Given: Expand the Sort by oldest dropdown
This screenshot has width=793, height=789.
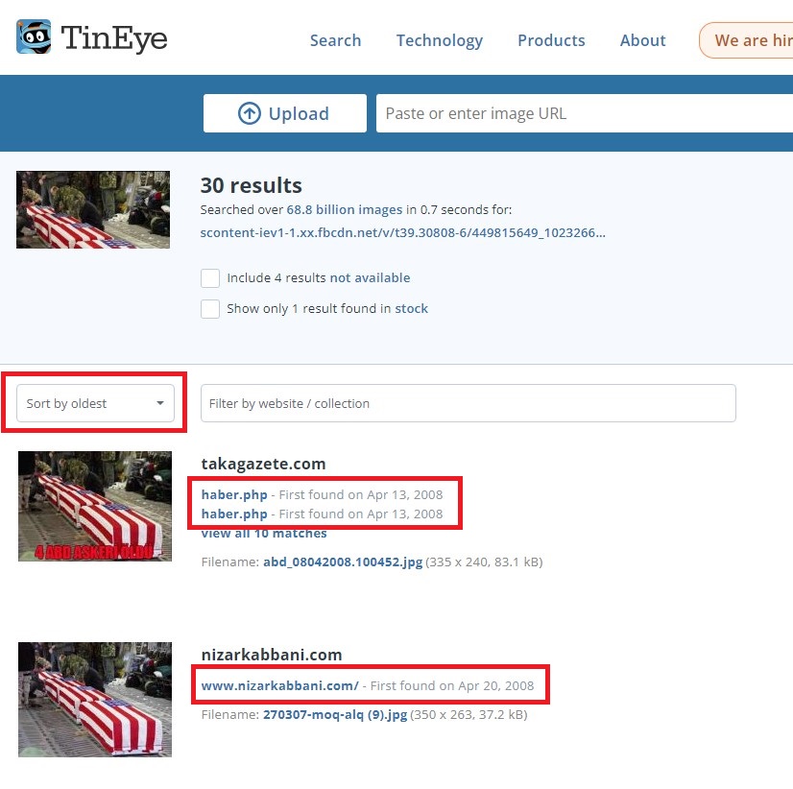Looking at the screenshot, I should (x=96, y=403).
